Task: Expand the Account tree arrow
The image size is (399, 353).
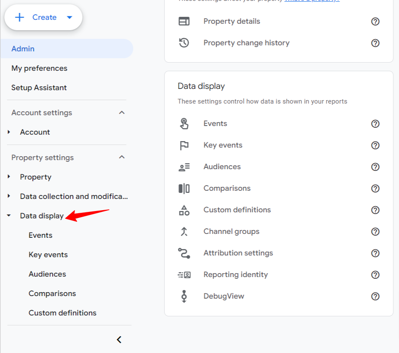Action: pos(9,132)
